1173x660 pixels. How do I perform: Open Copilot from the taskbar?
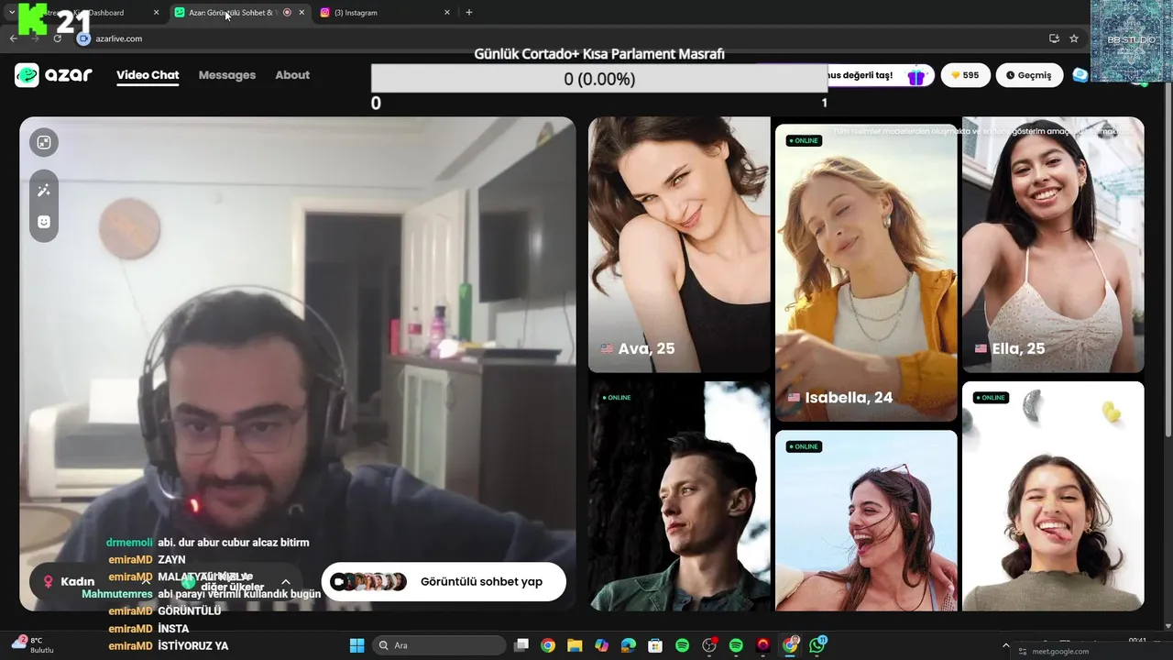[601, 645]
